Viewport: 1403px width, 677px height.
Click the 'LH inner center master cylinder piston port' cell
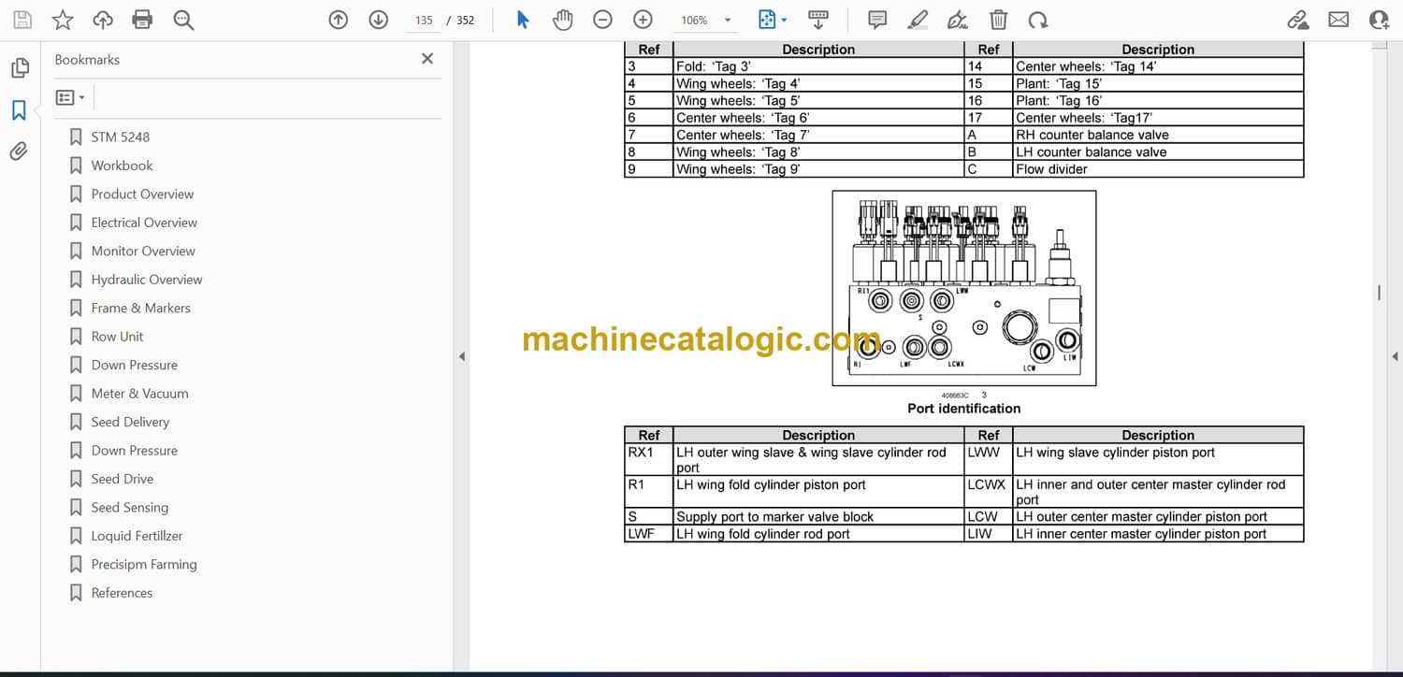pyautogui.click(x=1158, y=534)
